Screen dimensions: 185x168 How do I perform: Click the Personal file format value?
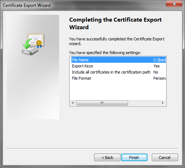click(x=159, y=78)
